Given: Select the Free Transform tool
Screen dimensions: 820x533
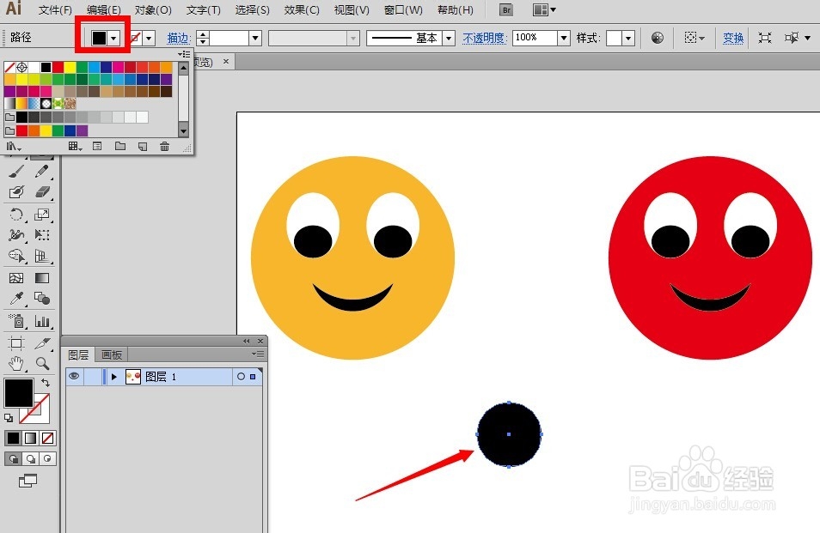Looking at the screenshot, I should (42, 235).
